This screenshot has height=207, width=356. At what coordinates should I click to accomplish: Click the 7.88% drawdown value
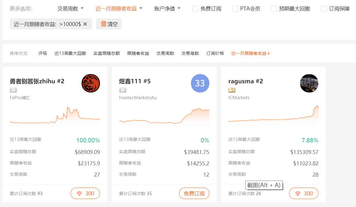310,140
